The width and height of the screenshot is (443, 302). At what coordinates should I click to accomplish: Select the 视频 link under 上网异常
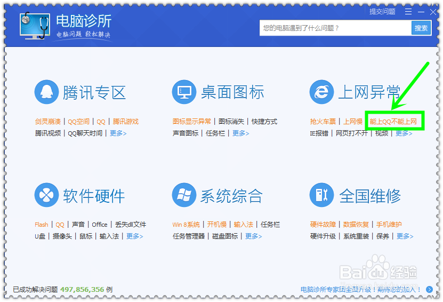[x=381, y=133]
